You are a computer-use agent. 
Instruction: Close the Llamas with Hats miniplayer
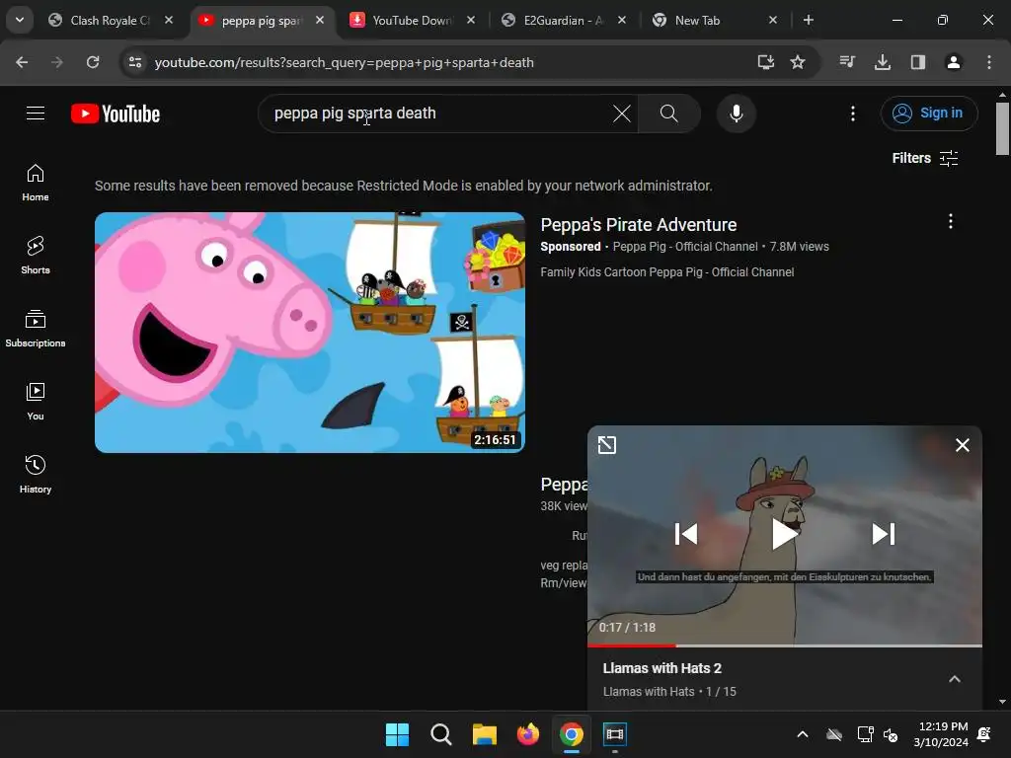[x=962, y=445]
